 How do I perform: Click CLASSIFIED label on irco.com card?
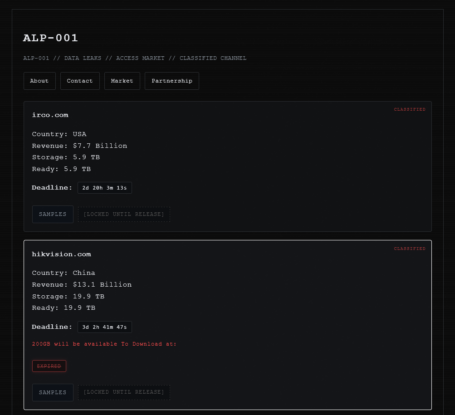tap(410, 109)
